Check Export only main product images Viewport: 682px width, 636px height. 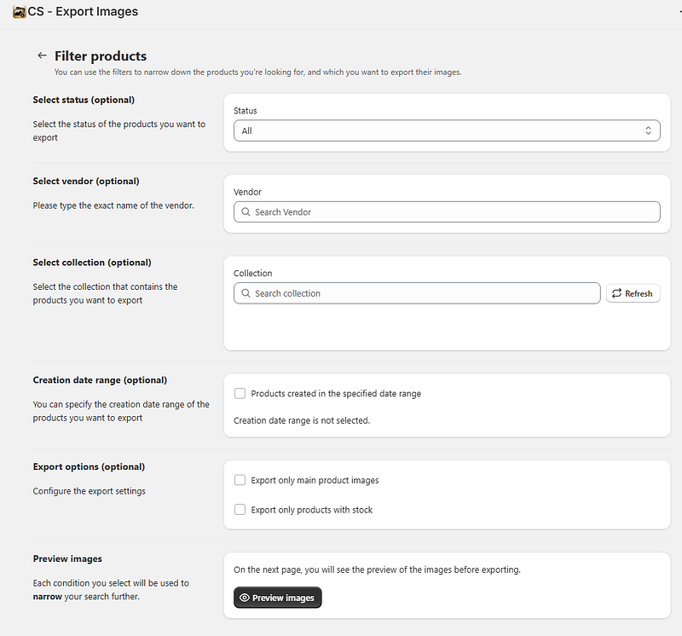coord(240,481)
